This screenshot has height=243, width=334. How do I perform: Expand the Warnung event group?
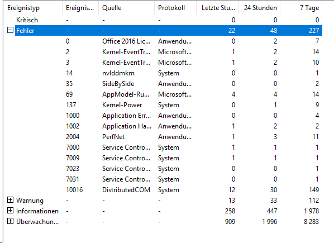pyautogui.click(x=10, y=200)
